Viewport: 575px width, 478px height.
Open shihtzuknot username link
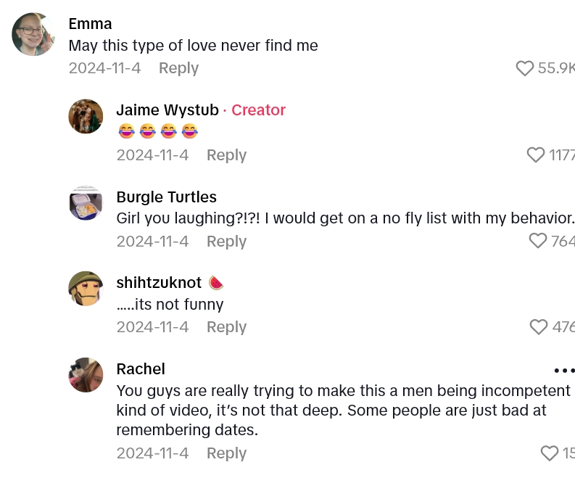pyautogui.click(x=159, y=283)
